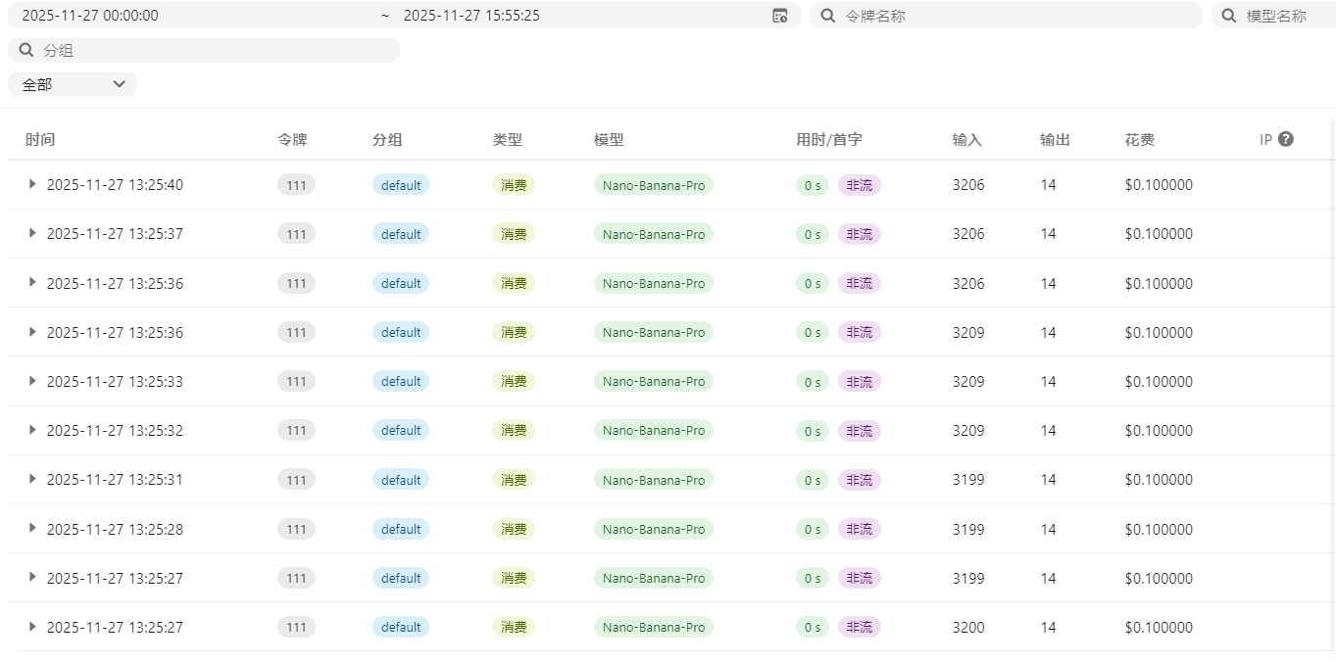The width and height of the screenshot is (1336, 664).
Task: Expand the row dated 2025-11-27 13:25:28
Action: click(x=32, y=527)
